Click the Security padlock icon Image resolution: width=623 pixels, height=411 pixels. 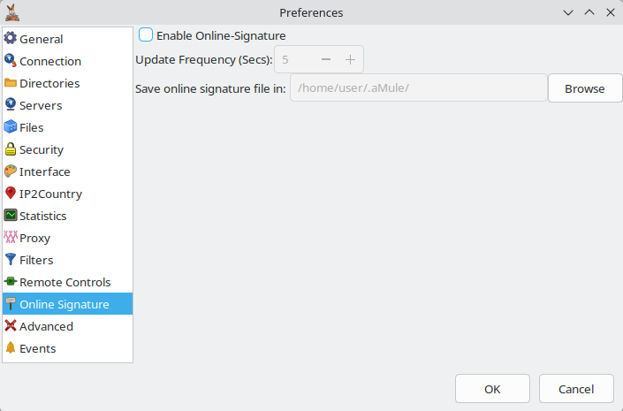click(x=11, y=149)
